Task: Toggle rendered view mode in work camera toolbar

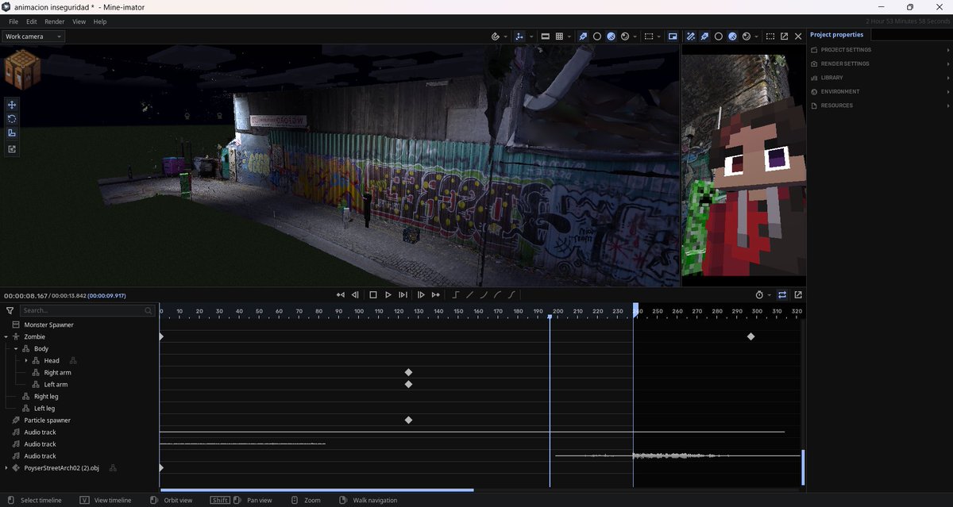Action: point(625,36)
